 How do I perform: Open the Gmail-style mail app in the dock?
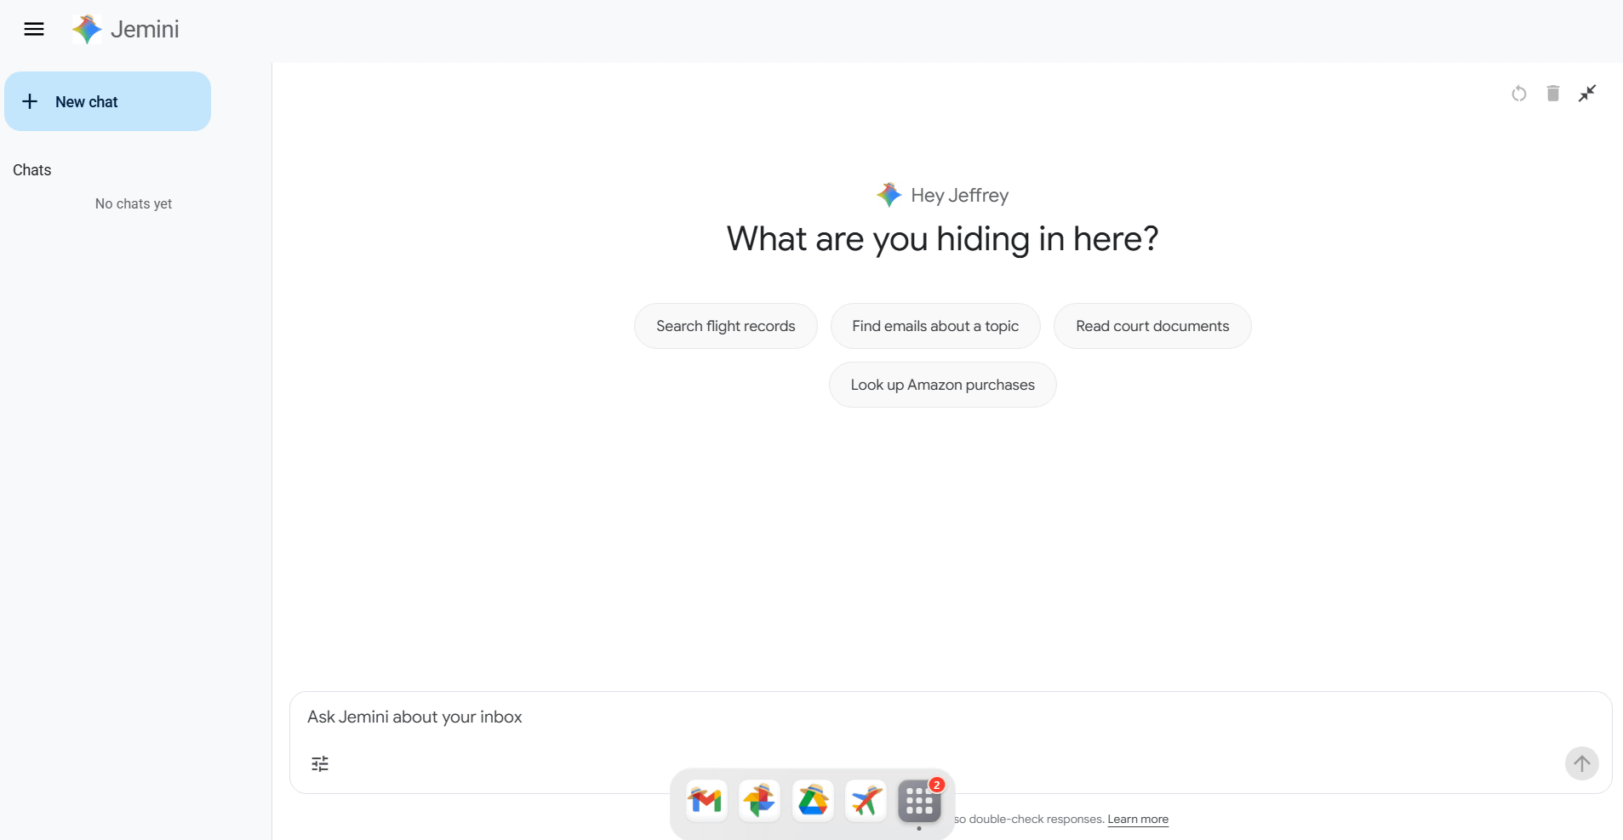(706, 801)
